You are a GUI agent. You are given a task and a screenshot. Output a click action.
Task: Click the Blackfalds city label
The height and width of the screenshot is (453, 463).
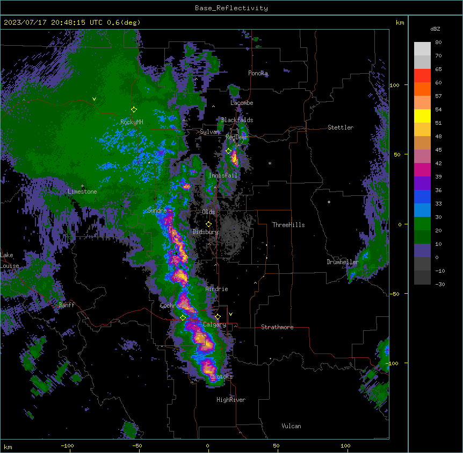[237, 120]
